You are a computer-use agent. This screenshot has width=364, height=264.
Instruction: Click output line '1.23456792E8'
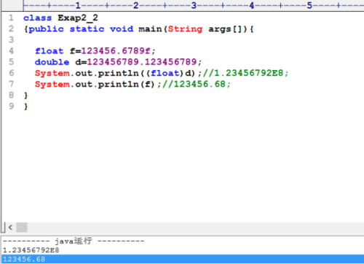(31, 250)
